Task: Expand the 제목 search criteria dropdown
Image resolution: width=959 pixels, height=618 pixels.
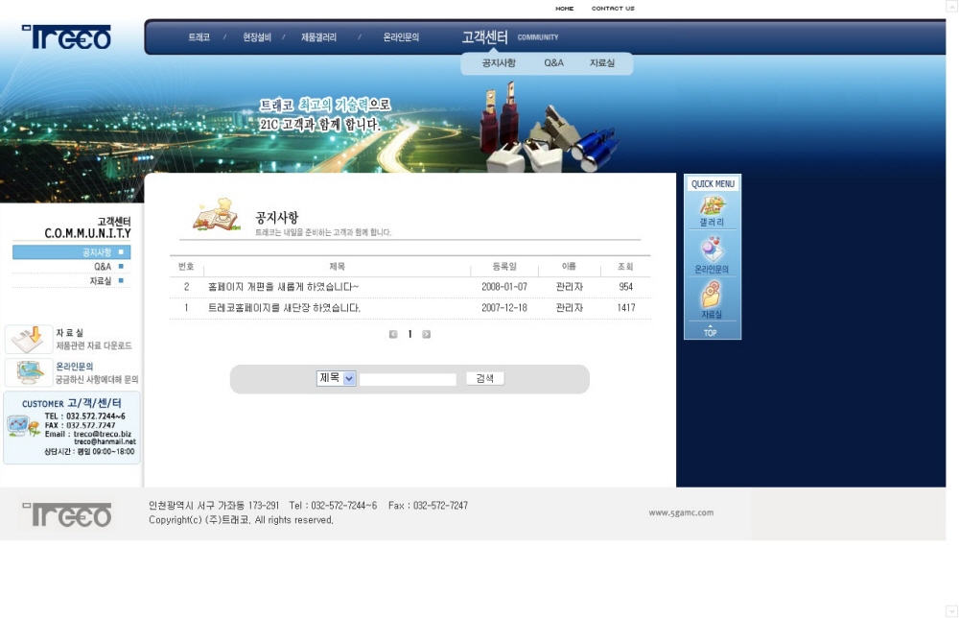Action: click(x=349, y=378)
